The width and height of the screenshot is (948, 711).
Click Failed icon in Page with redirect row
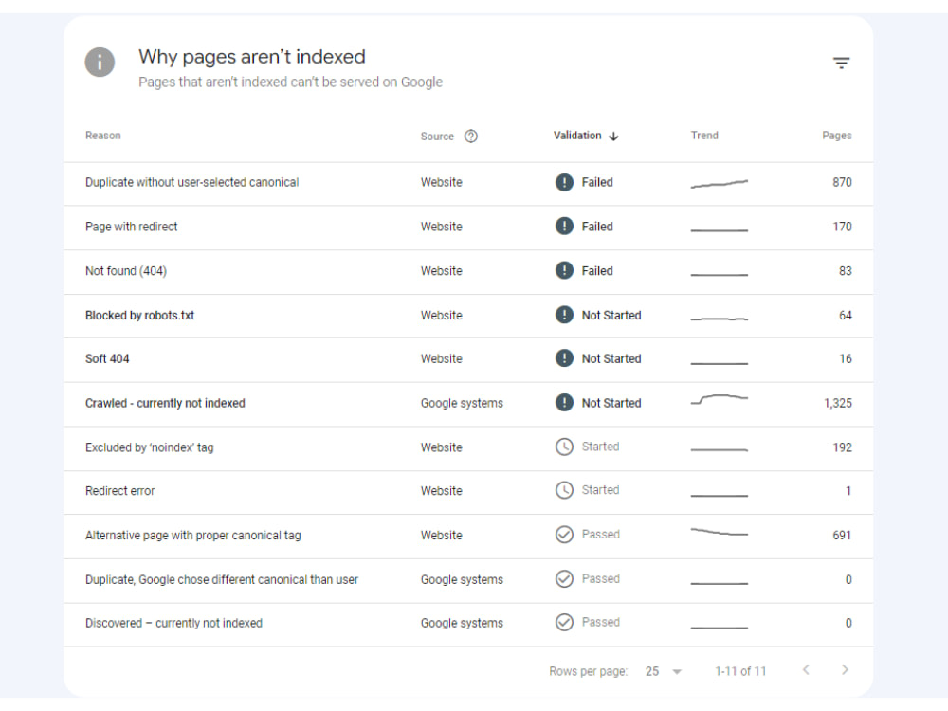[x=564, y=227]
